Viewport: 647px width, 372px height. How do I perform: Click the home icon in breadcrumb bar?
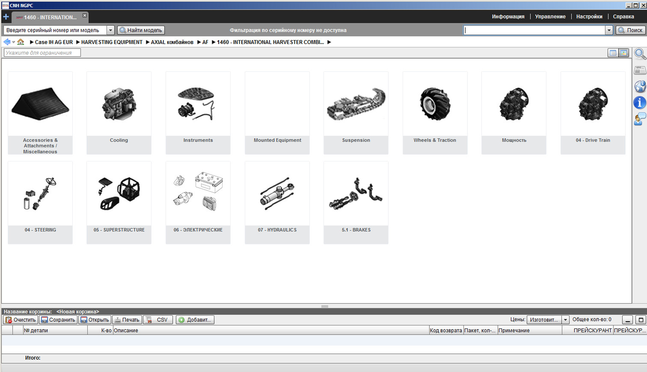pos(21,42)
